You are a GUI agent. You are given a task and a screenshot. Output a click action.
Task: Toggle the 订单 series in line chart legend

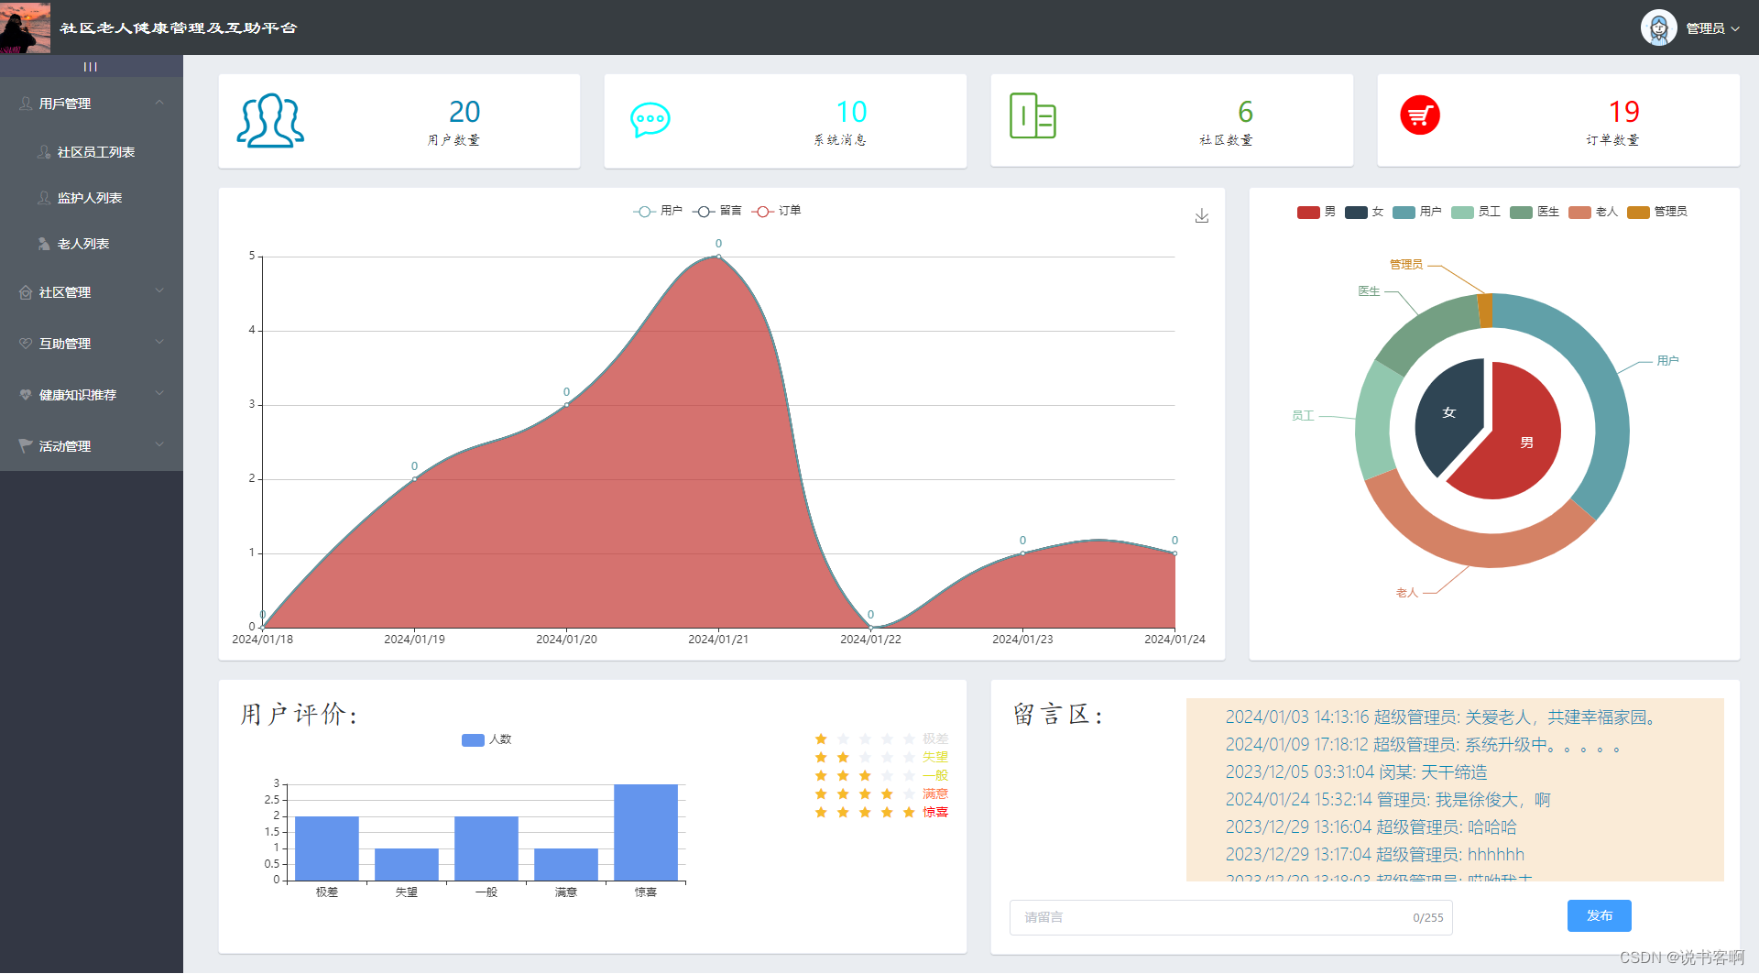coord(777,211)
